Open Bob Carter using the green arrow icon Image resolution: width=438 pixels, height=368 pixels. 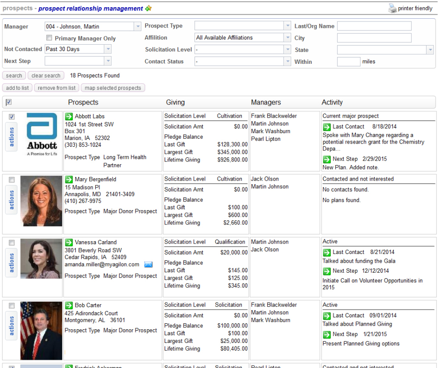(68, 305)
